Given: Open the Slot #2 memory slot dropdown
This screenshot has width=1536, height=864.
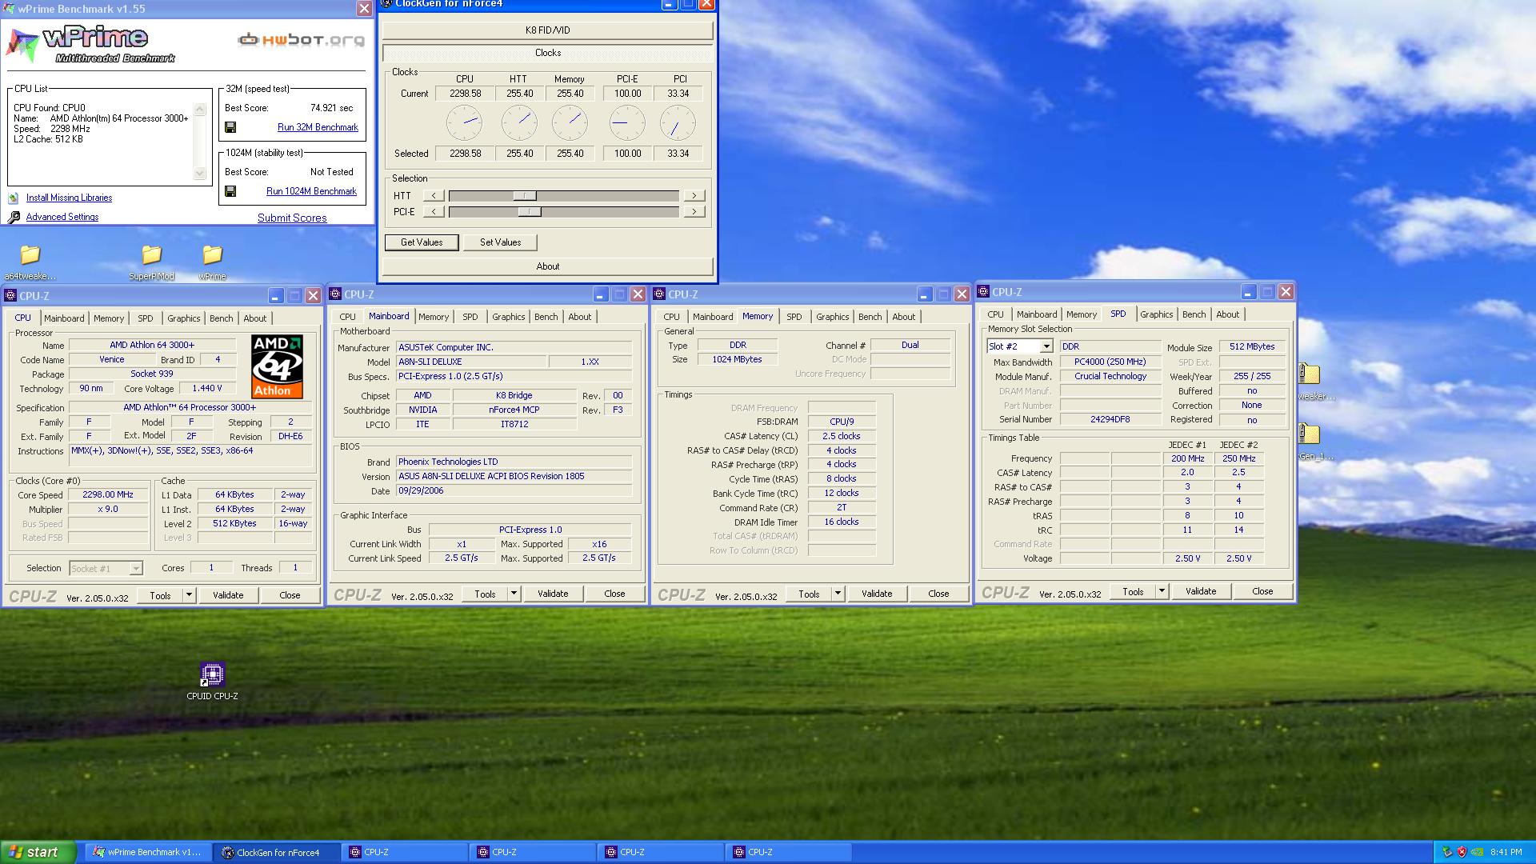Looking at the screenshot, I should pos(1046,346).
